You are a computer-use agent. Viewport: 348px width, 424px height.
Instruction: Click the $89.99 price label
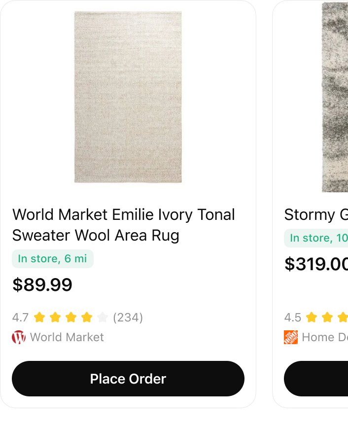click(x=42, y=284)
